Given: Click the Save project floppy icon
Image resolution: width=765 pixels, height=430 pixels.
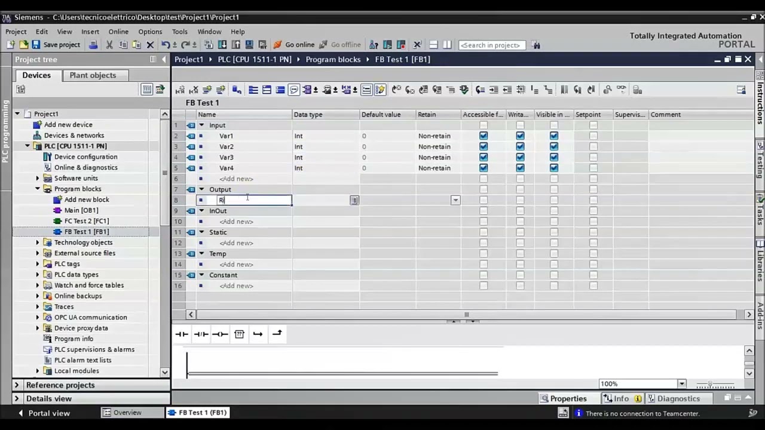Looking at the screenshot, I should tap(36, 45).
